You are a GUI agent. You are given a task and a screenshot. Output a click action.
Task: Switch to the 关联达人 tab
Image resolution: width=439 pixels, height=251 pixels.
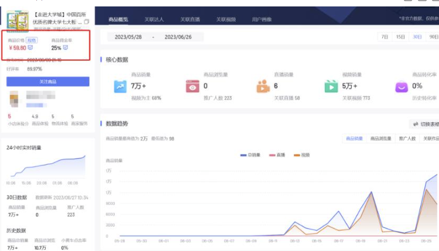coord(155,20)
